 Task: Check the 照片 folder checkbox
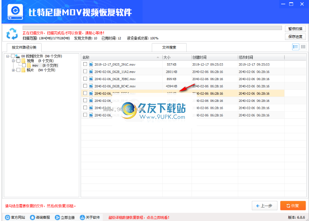coord(18,70)
